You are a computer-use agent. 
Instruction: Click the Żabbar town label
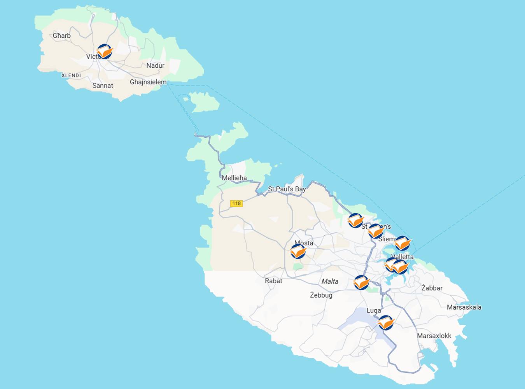pyautogui.click(x=432, y=288)
